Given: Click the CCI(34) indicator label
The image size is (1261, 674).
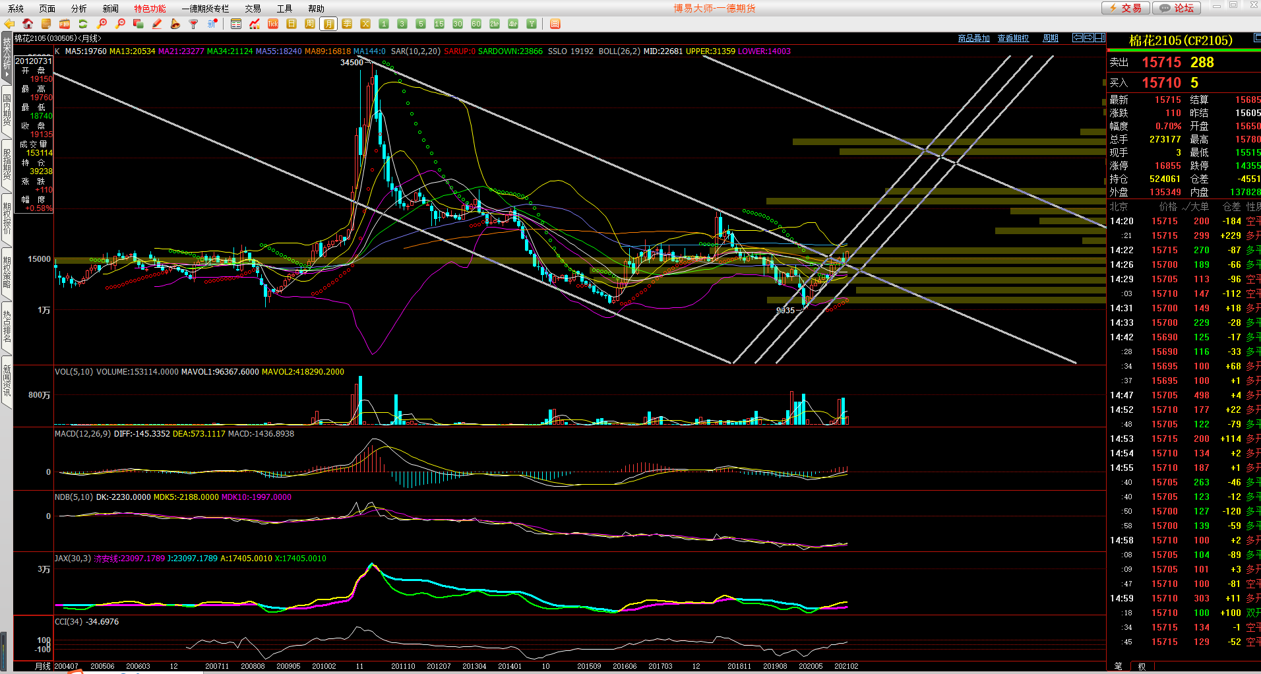Looking at the screenshot, I should [x=69, y=622].
